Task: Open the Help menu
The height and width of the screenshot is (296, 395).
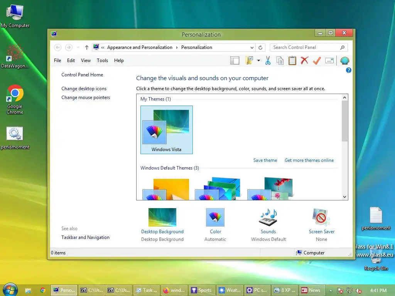Action: tap(119, 61)
